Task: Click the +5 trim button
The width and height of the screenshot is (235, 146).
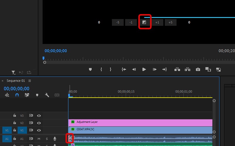Action: [170, 23]
